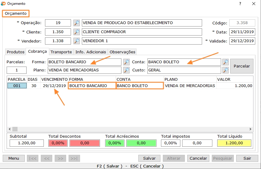Screen dimensions: 261x169
Task: Select the Info. Adicionais tab
Action: (91, 52)
